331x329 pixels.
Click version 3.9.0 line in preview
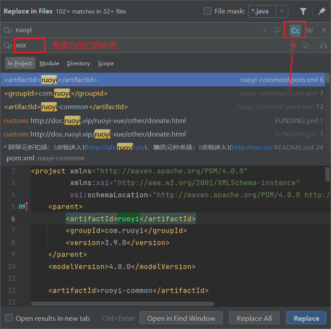(118, 243)
